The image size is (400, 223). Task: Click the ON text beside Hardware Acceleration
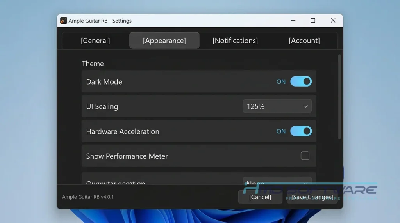coord(281,131)
